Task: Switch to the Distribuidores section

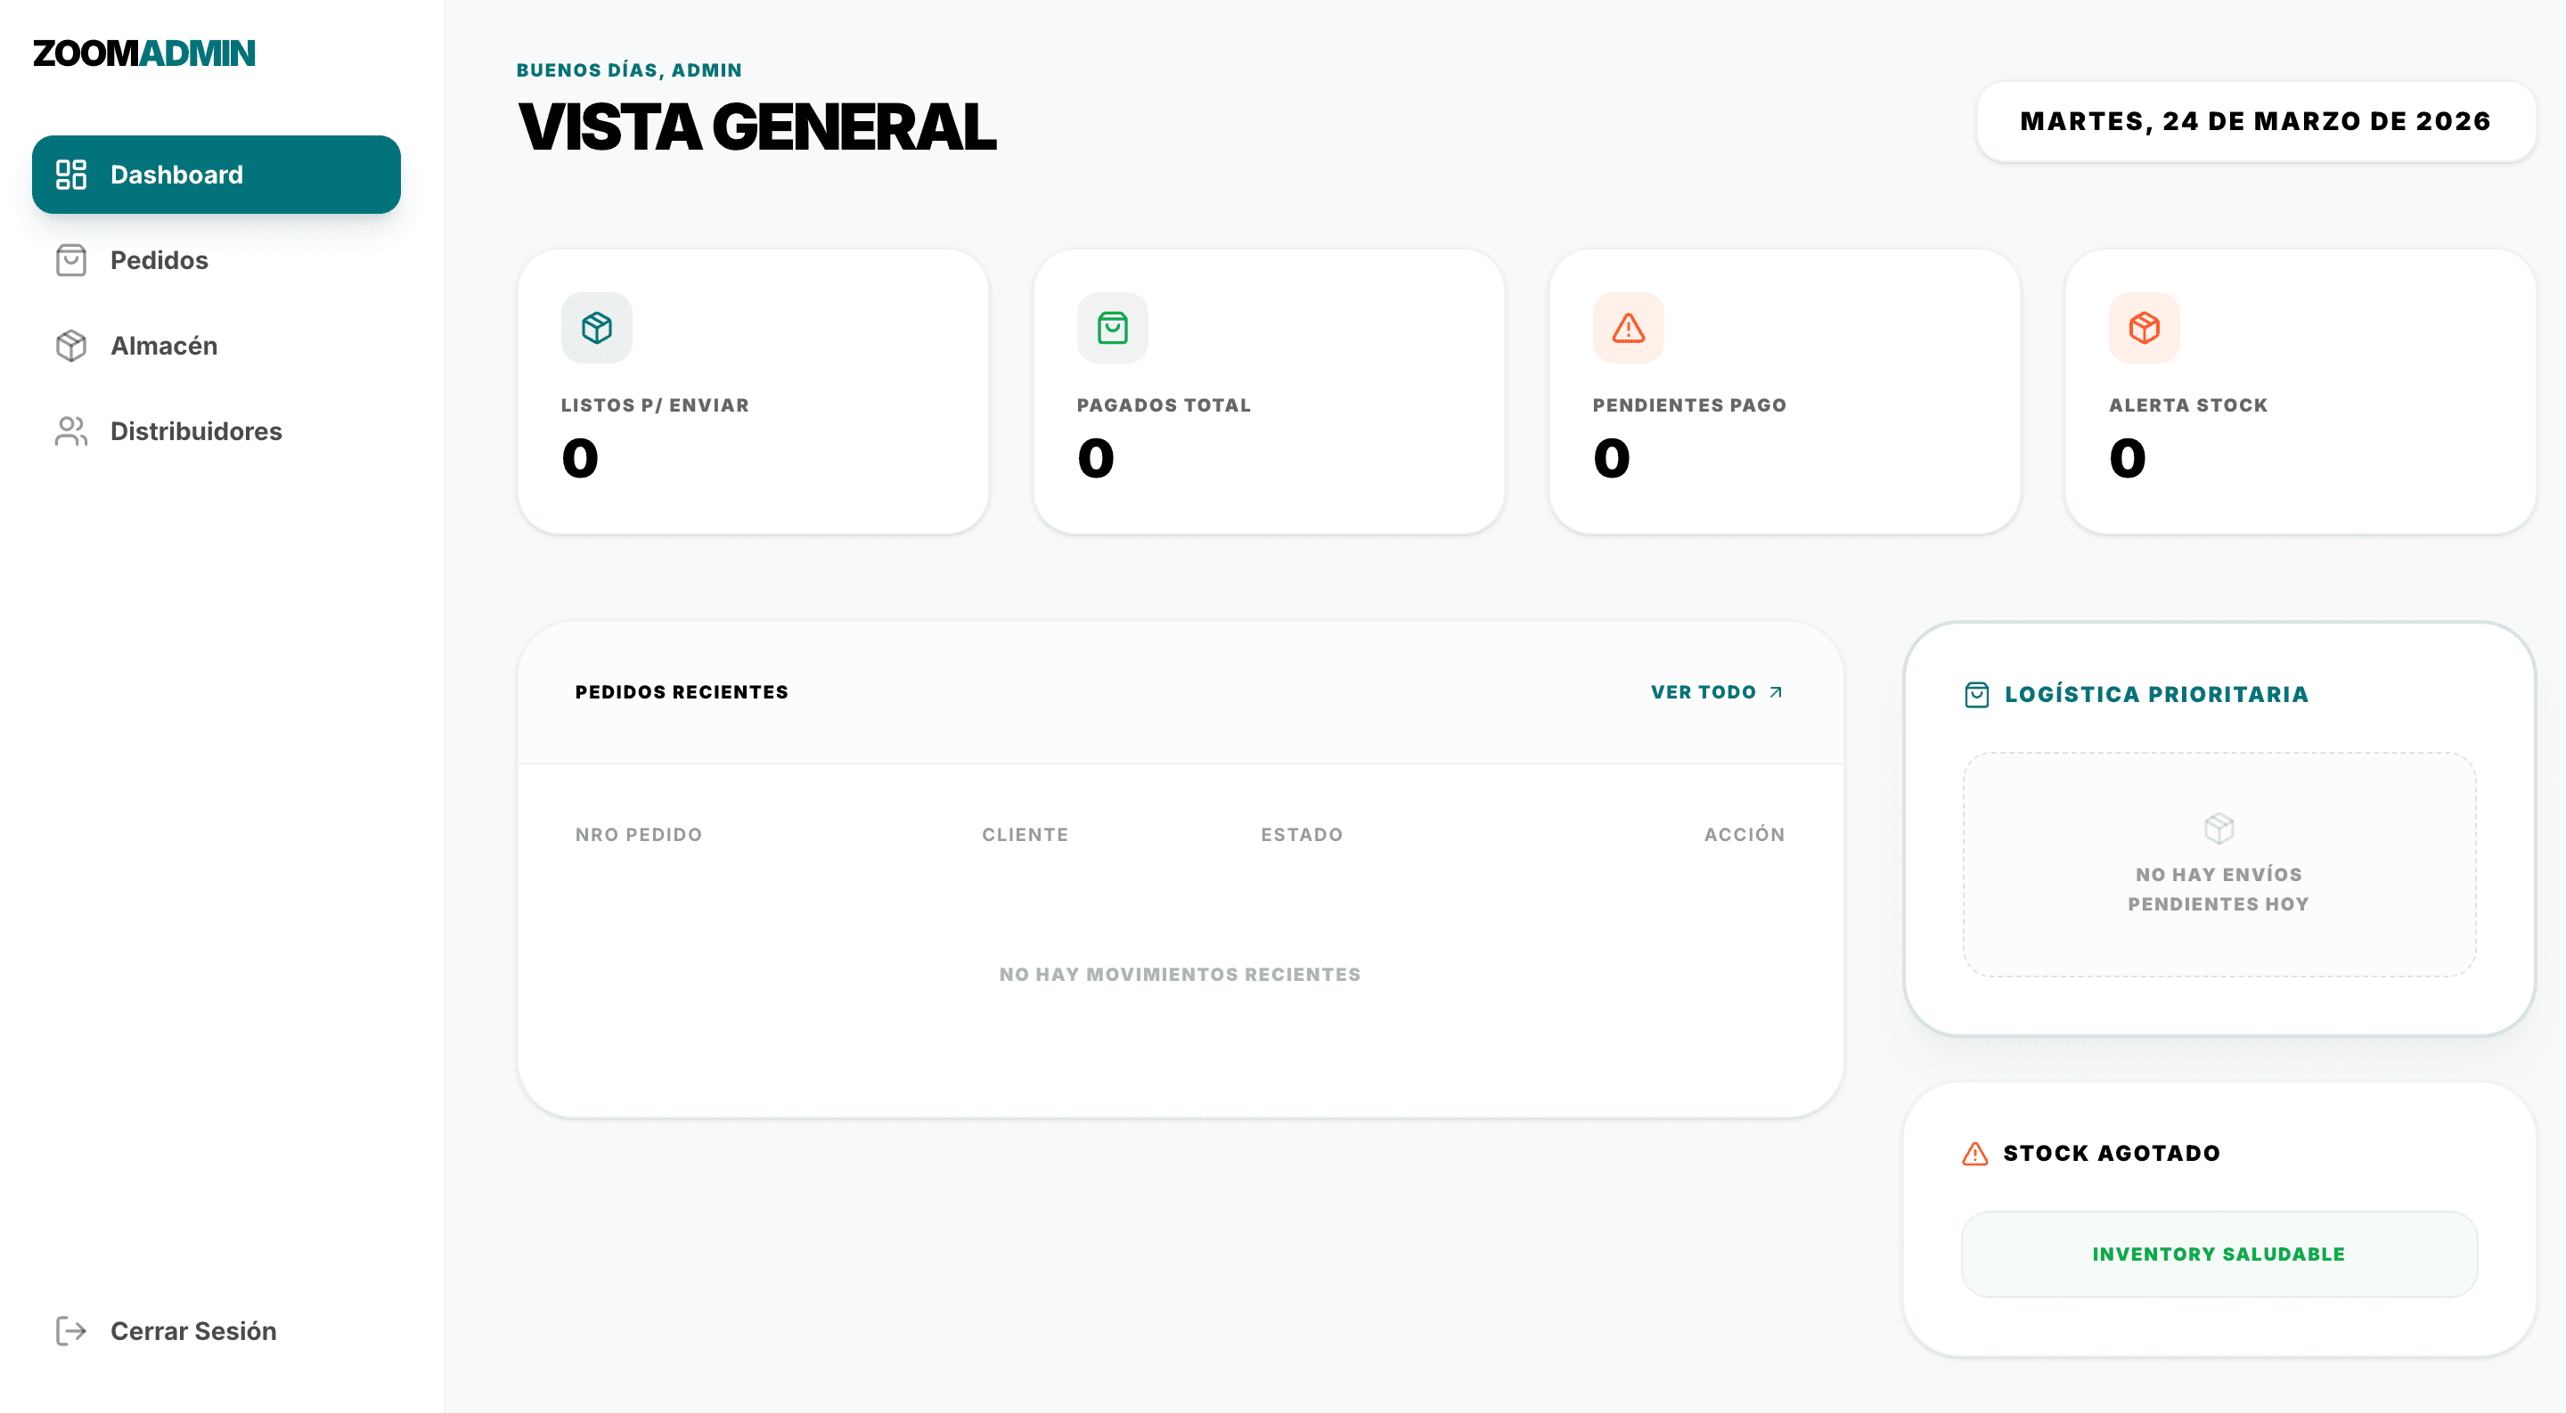Action: [x=195, y=431]
